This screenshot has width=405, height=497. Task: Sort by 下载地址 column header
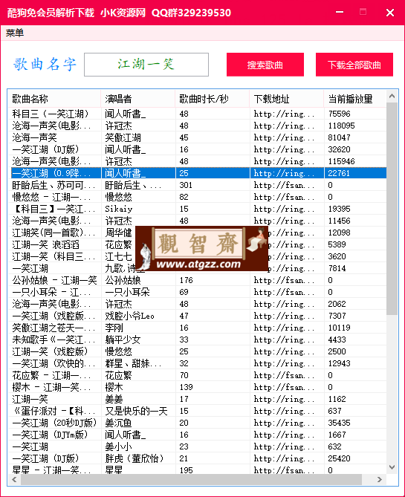pyautogui.click(x=287, y=99)
